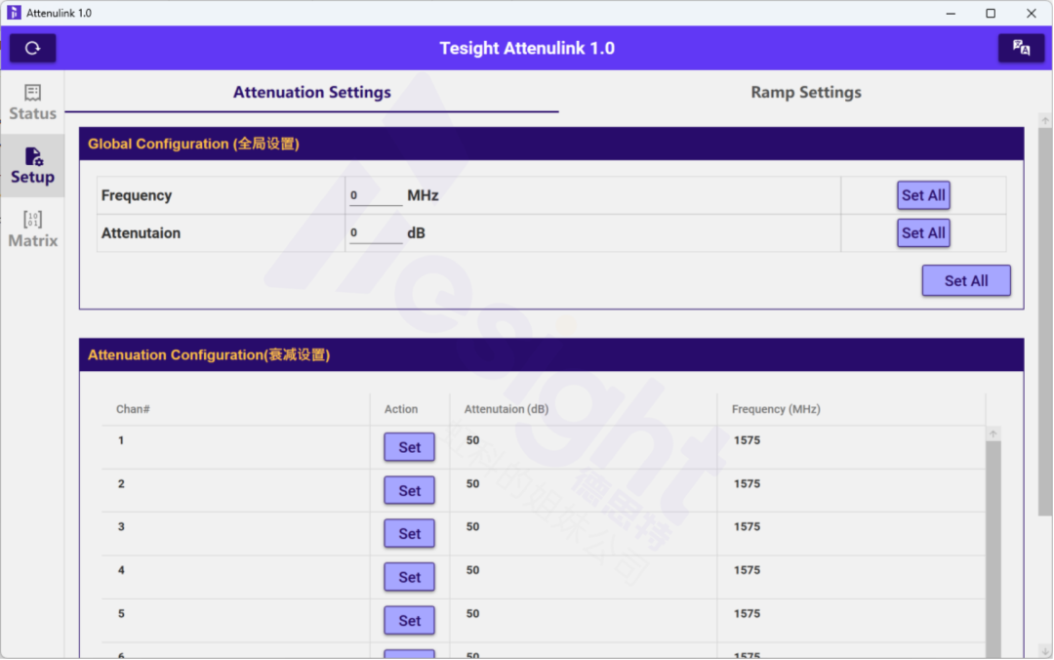The image size is (1054, 660).
Task: Click the Frequency label in global settings
Action: point(137,196)
